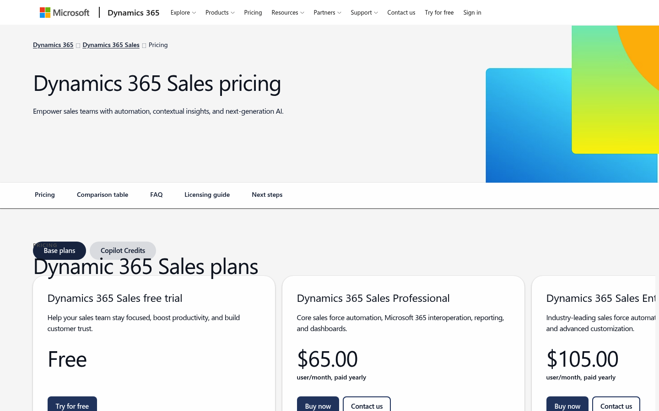Jump to the Pricing section tab
The image size is (659, 411).
[45, 195]
